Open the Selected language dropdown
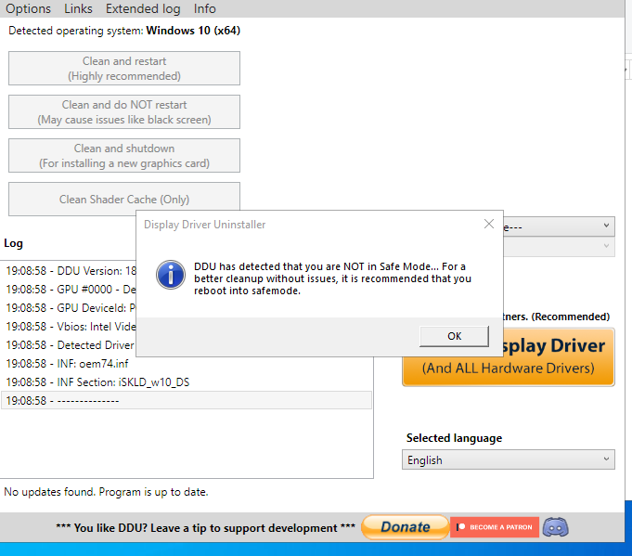Screen dimensions: 632x556 coord(509,459)
